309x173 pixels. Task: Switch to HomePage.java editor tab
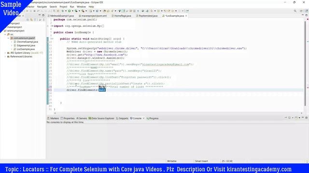tap(121, 16)
